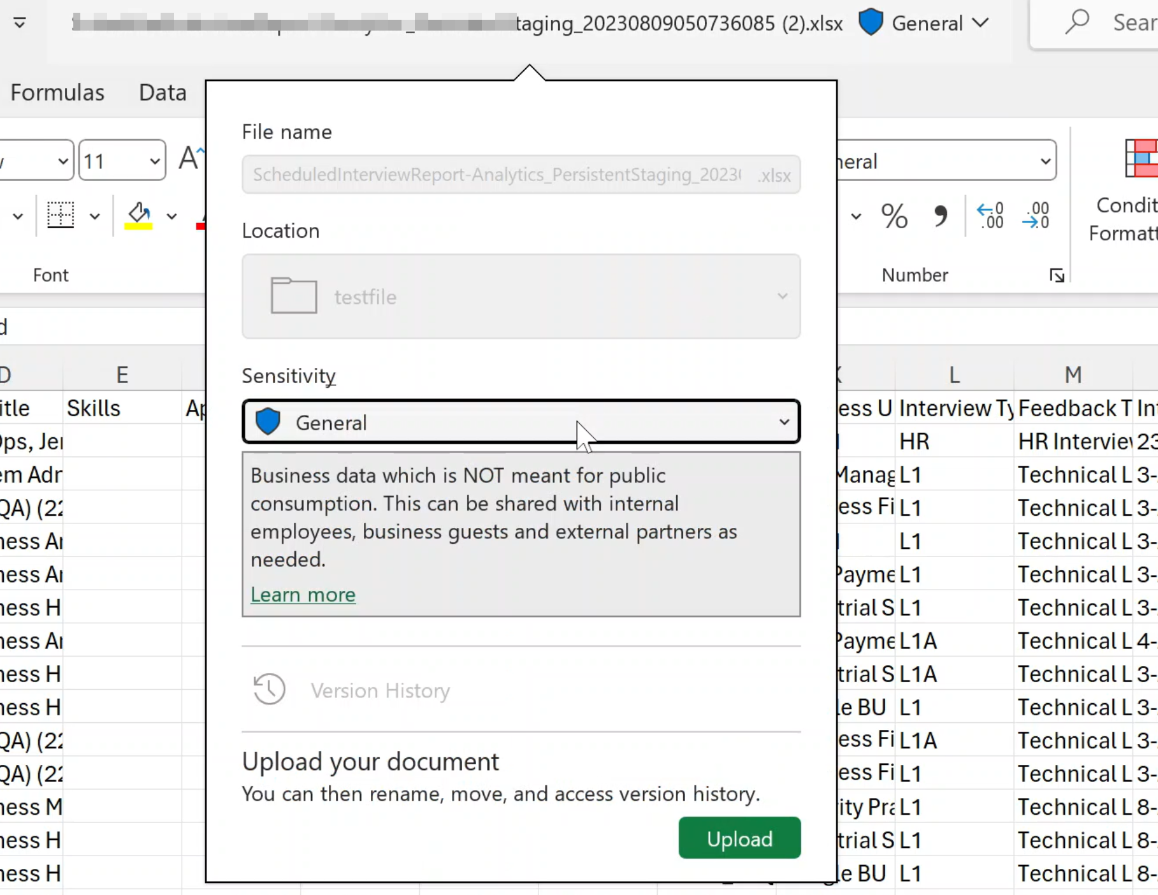Apply Percent Style formatting
Screen dimensions: 1158x895
(894, 216)
